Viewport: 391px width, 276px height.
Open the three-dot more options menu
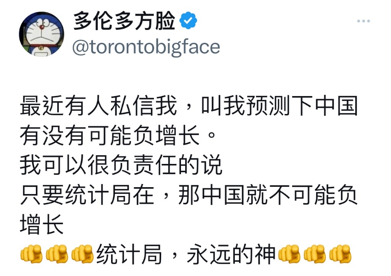click(364, 21)
